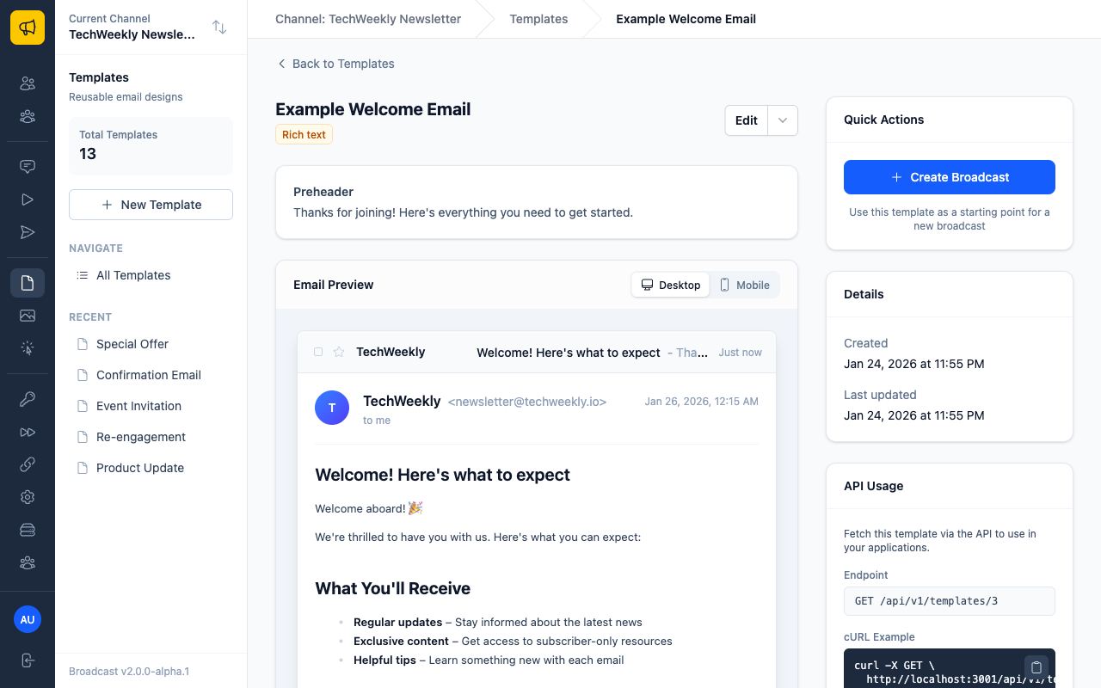This screenshot has height=688, width=1101.
Task: Open the Event Invitation recent template
Action: pyautogui.click(x=151, y=406)
